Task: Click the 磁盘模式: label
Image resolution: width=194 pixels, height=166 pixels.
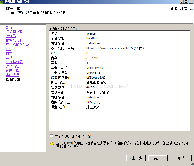Action: pyautogui.click(x=58, y=107)
